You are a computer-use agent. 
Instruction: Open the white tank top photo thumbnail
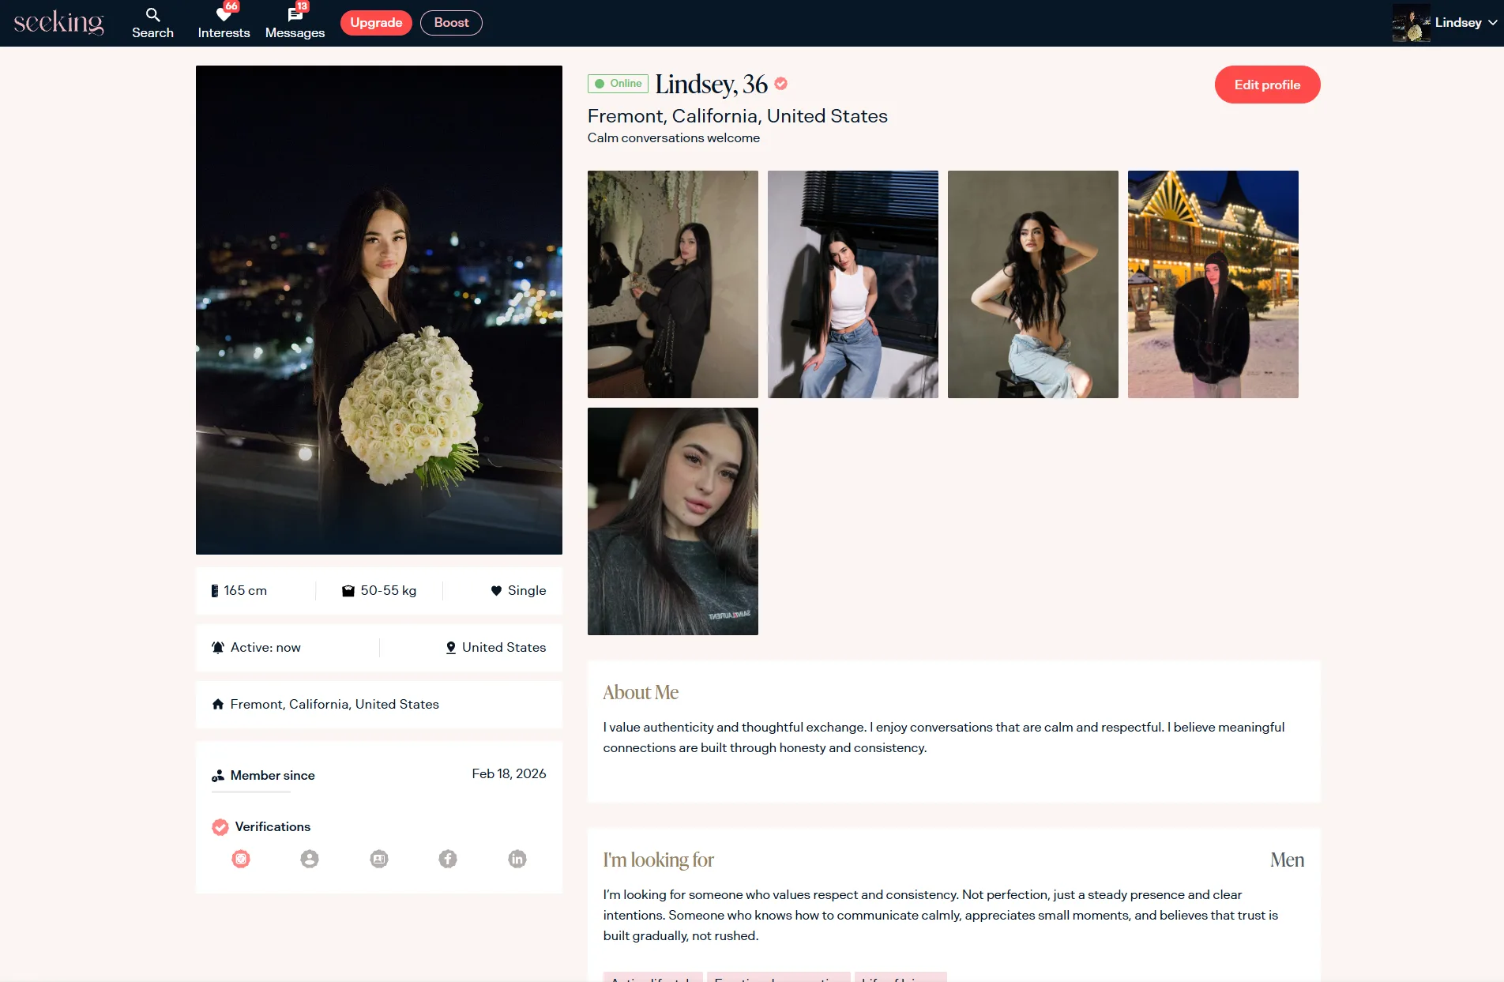(853, 284)
